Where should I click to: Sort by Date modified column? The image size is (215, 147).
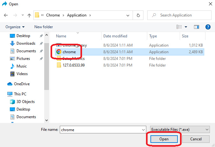[x=115, y=36]
